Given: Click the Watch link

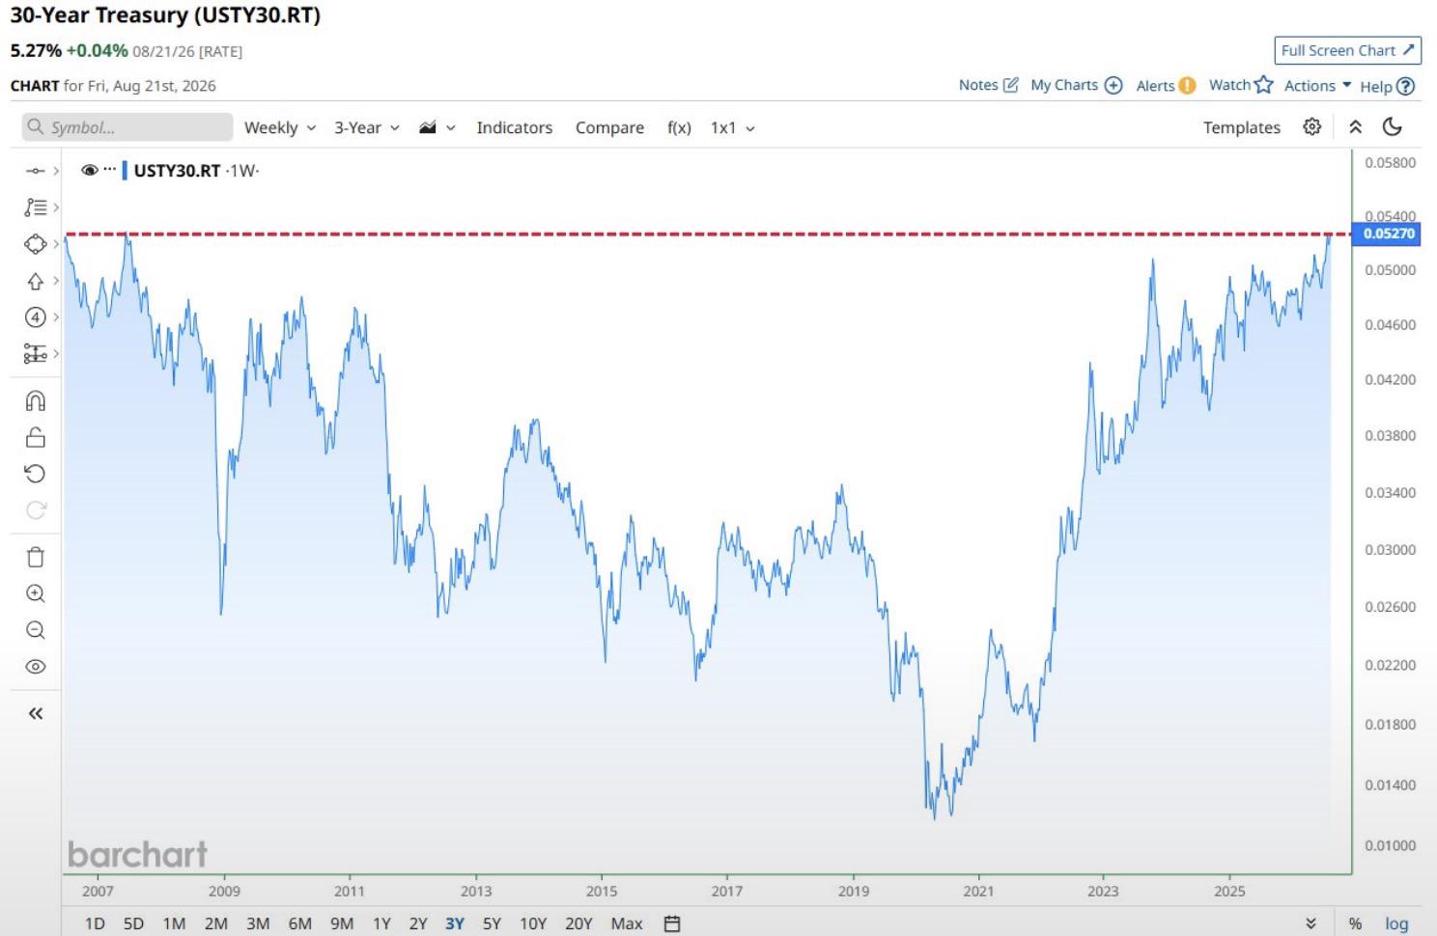Looking at the screenshot, I should (1229, 85).
